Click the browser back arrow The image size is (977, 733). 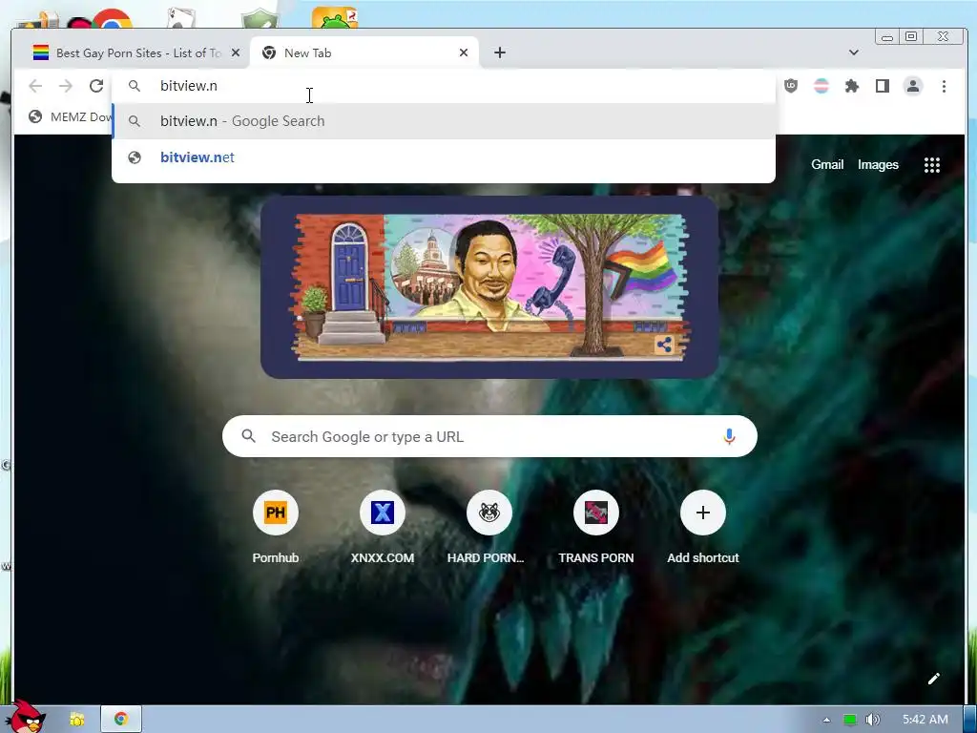(x=35, y=86)
